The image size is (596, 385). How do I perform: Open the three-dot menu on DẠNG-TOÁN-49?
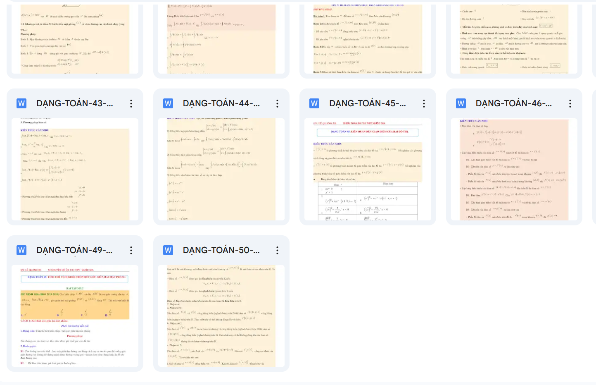131,250
